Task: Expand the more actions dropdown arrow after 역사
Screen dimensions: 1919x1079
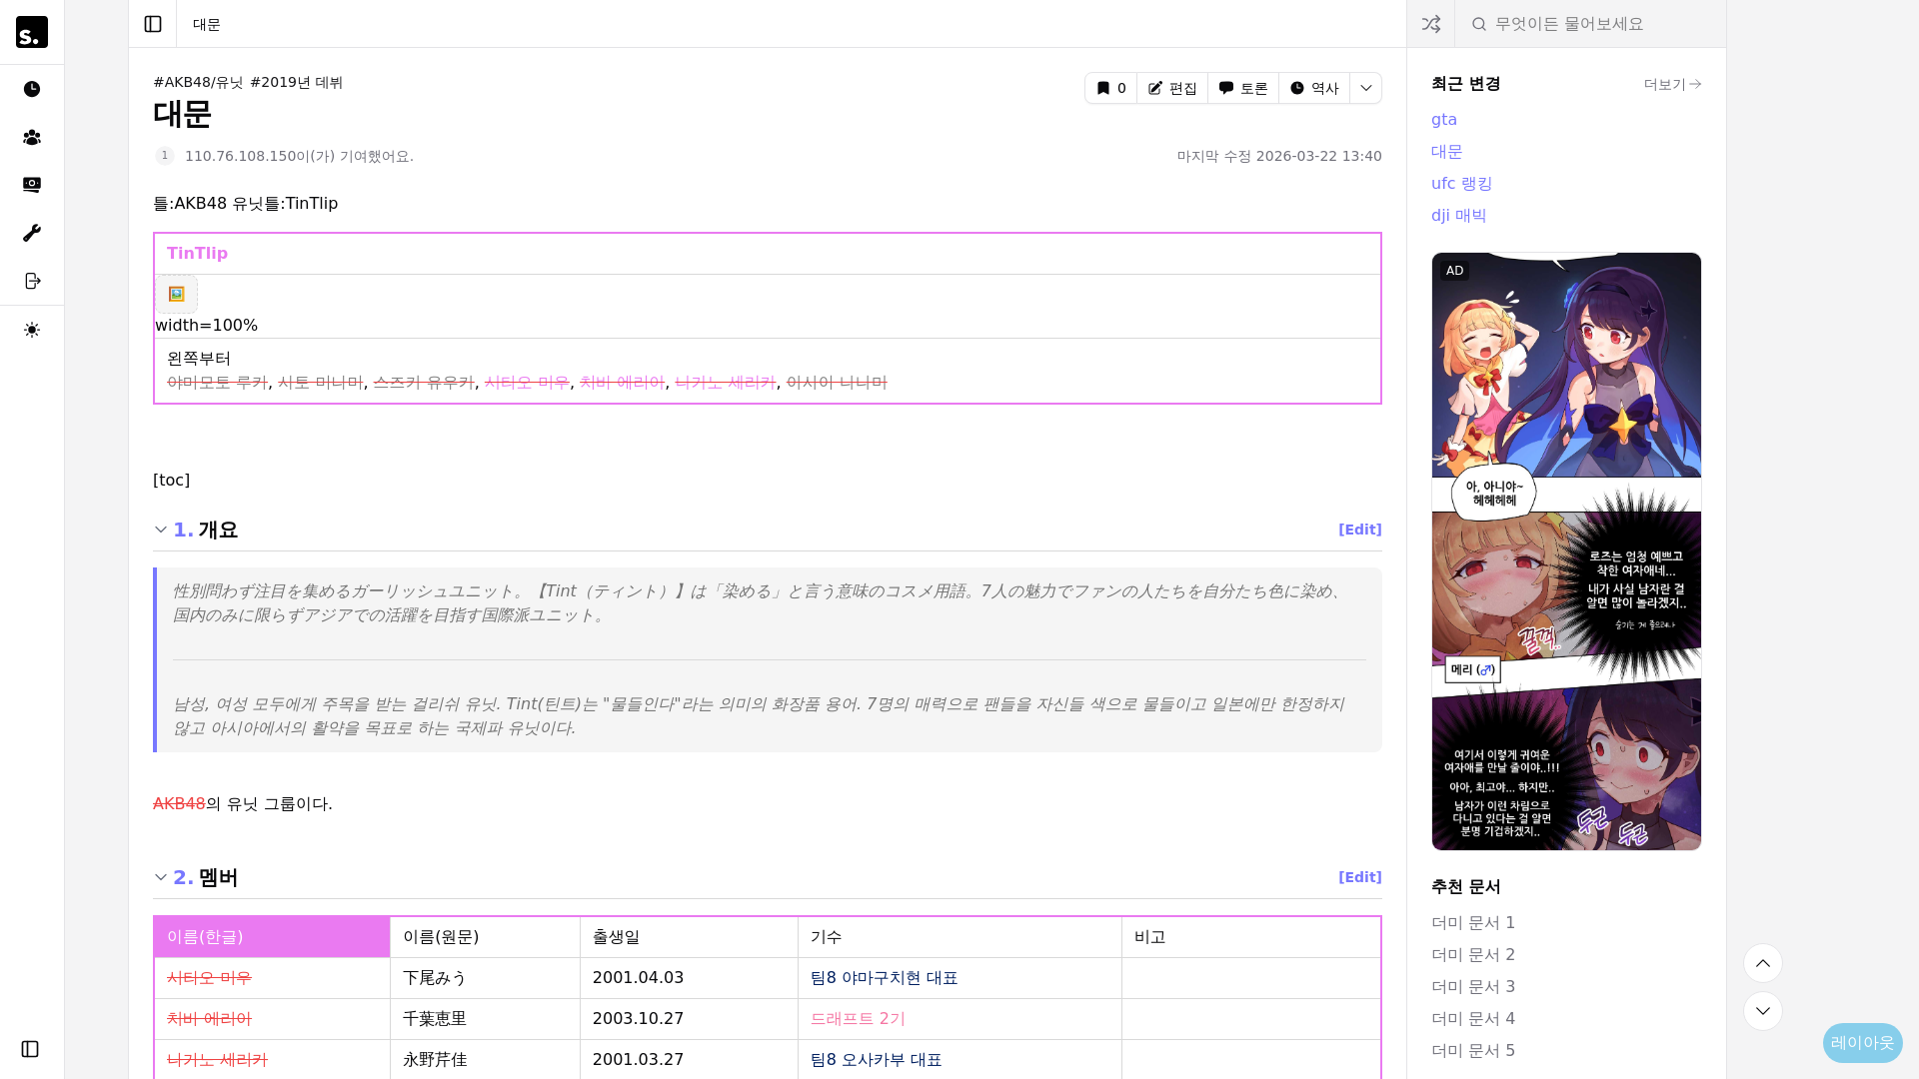Action: [1365, 88]
